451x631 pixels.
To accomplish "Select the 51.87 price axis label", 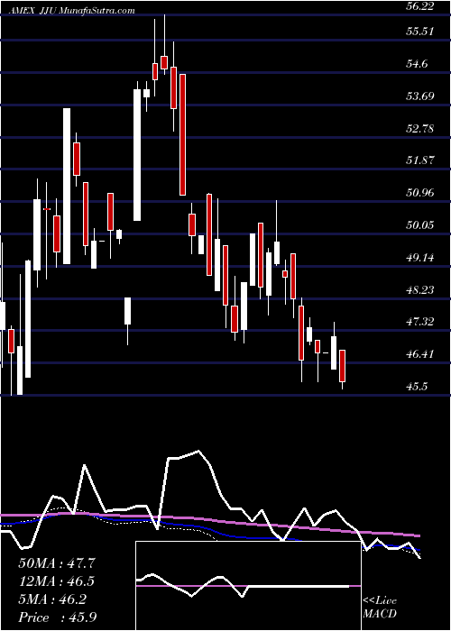I will point(421,160).
